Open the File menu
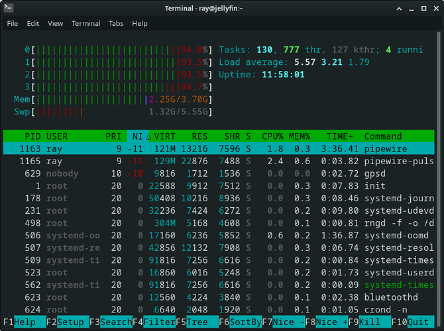 (13, 23)
